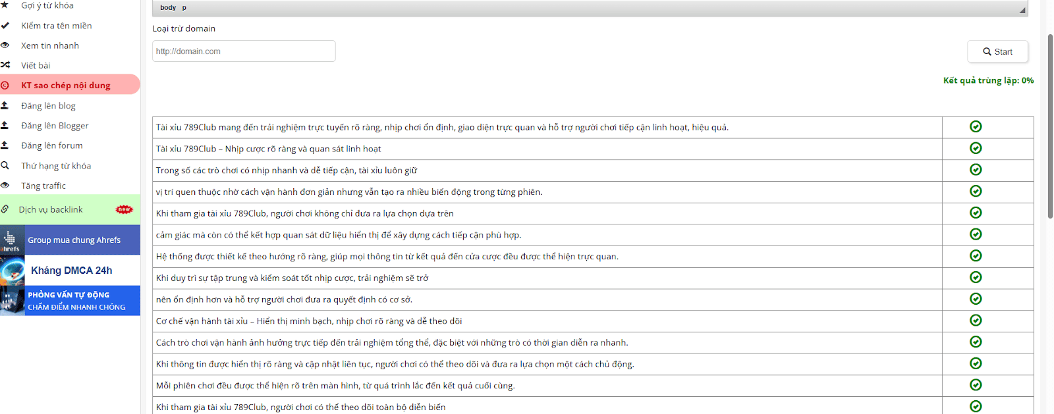Click the page vertical scrollbar
The height and width of the screenshot is (414, 1054).
(x=1050, y=125)
